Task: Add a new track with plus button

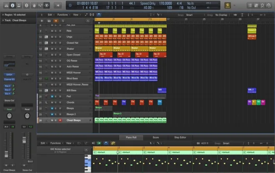Action: pyautogui.click(x=42, y=21)
